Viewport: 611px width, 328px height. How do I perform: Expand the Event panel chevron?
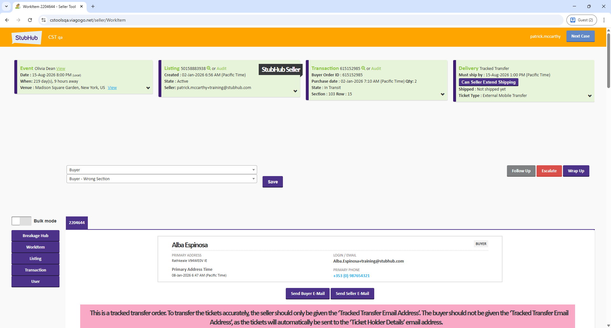click(148, 88)
